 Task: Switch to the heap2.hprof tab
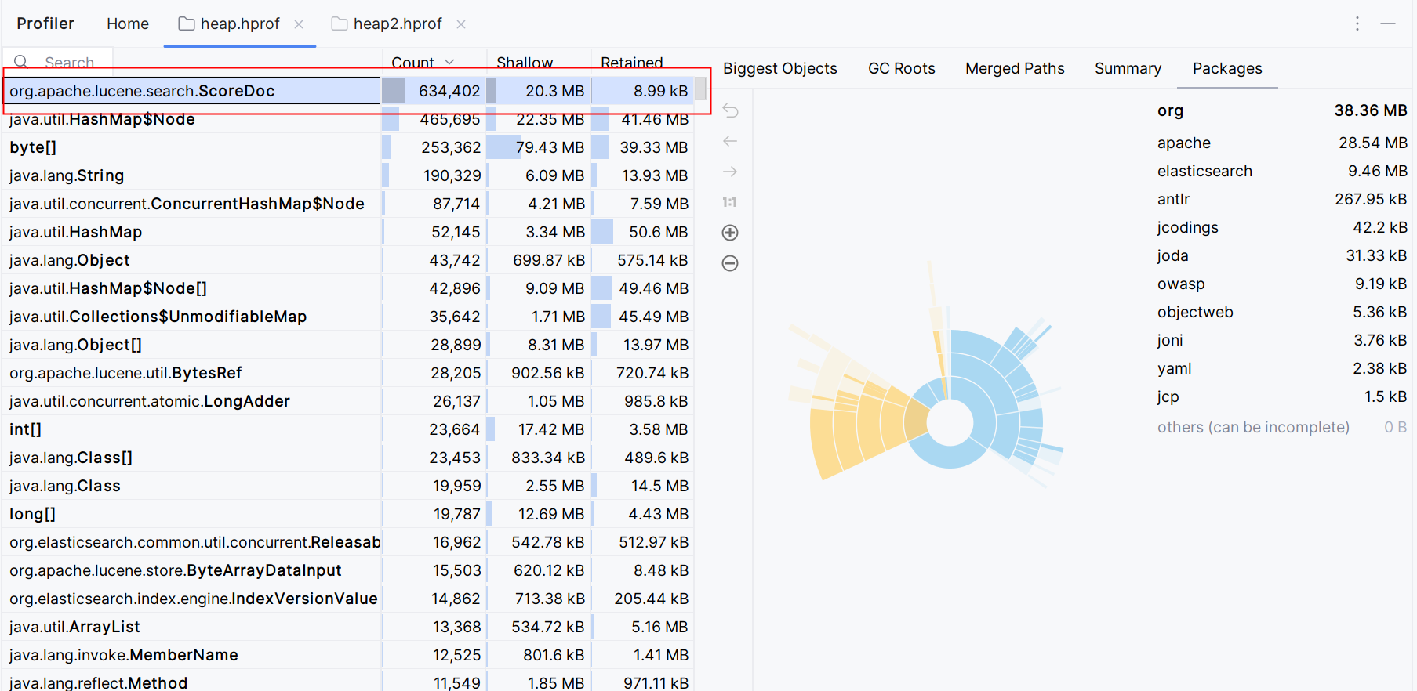point(397,24)
